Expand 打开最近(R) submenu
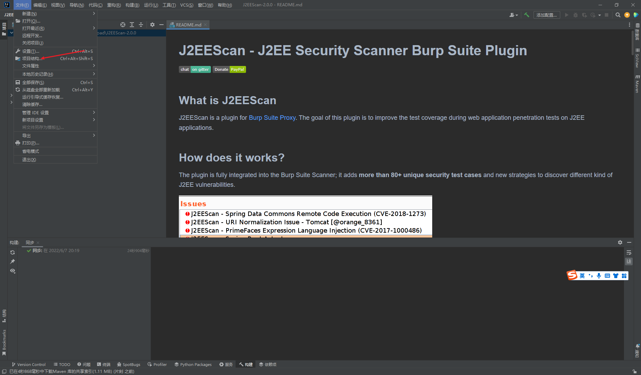641x375 pixels. click(x=55, y=28)
